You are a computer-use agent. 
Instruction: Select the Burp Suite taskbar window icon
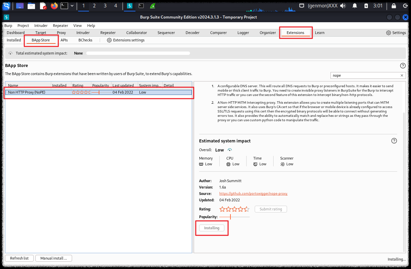(129, 6)
